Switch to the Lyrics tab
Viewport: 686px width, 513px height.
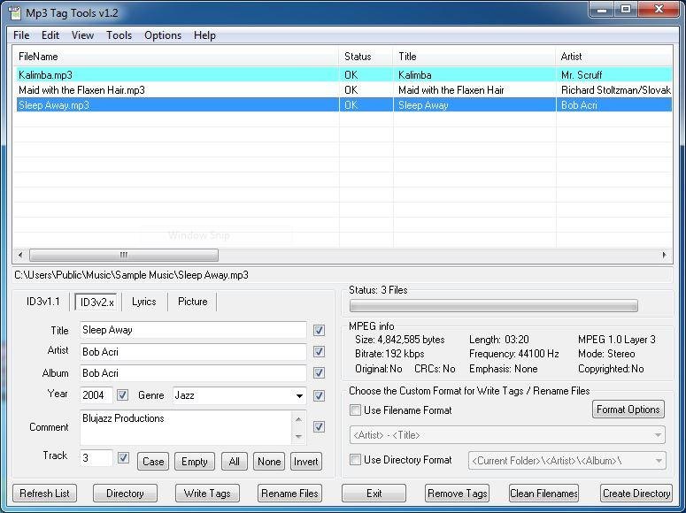[x=144, y=302]
